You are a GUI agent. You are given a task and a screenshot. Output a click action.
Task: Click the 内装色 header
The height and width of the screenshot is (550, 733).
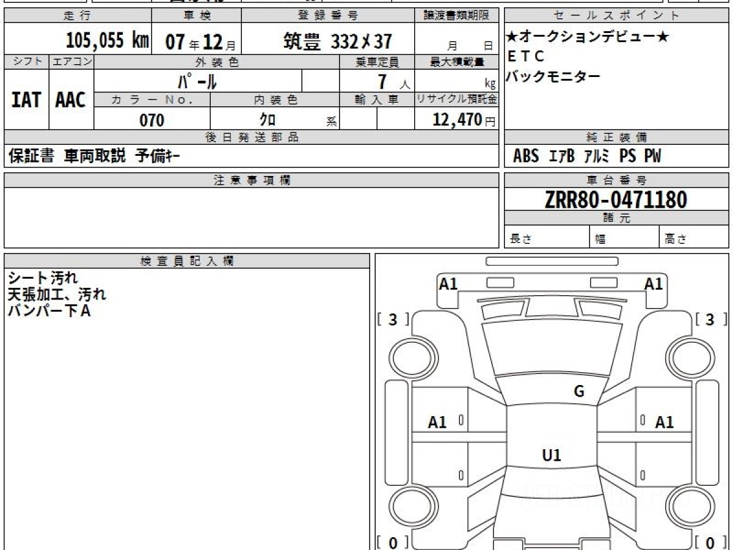pos(275,100)
